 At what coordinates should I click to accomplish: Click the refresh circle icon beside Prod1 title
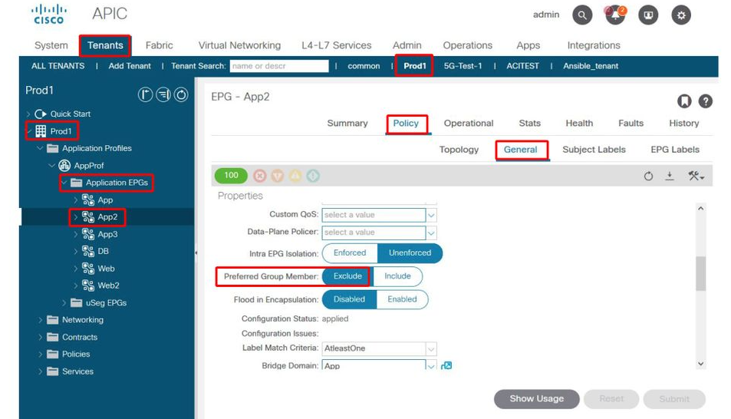click(181, 94)
